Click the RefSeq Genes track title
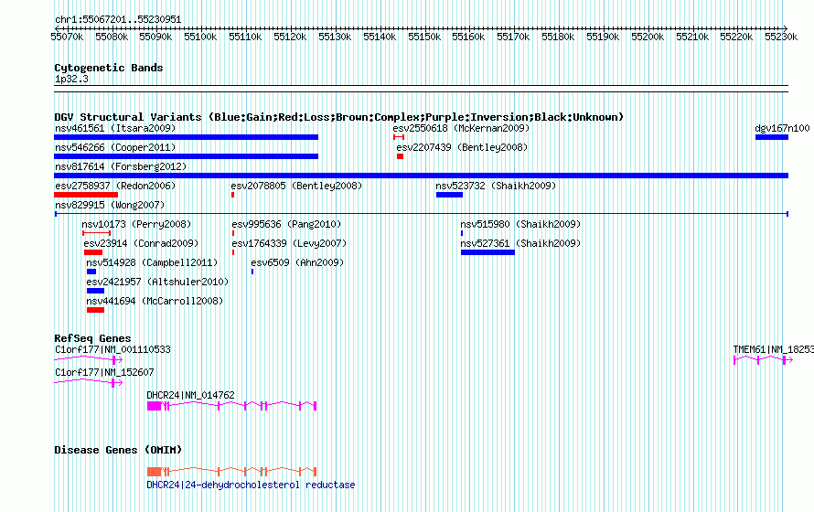Viewport: 814px width, 512px height. coord(92,338)
